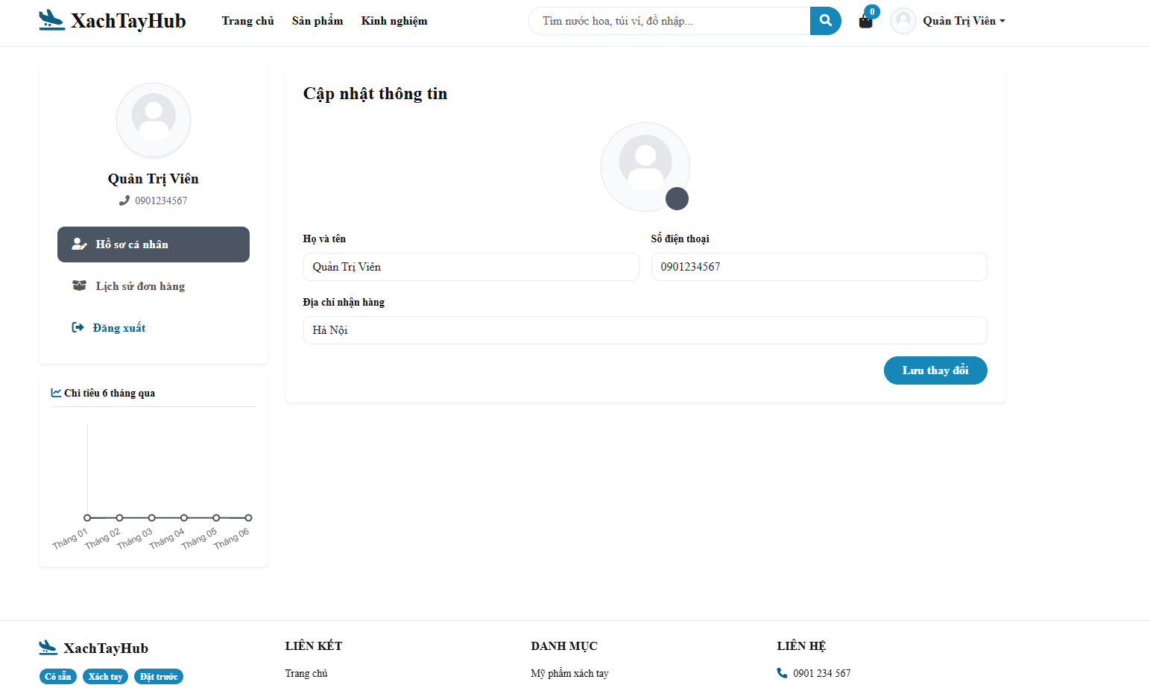The image size is (1150, 688).
Task: Click the order history box icon
Action: pos(79,285)
